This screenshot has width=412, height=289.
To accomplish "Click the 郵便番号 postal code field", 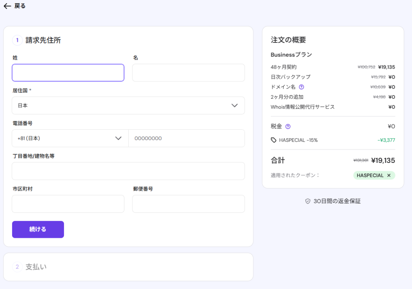I will pos(188,204).
